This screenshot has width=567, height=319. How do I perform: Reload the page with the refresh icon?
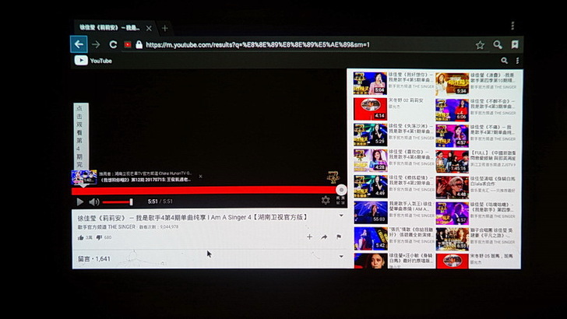(113, 44)
